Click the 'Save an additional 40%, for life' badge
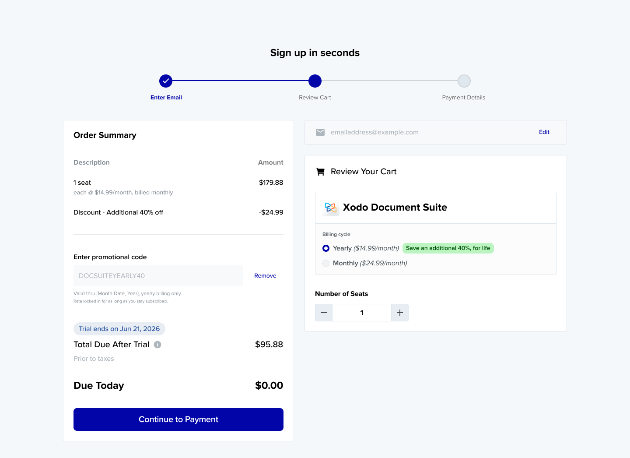Viewport: 630px width, 458px height. point(448,248)
